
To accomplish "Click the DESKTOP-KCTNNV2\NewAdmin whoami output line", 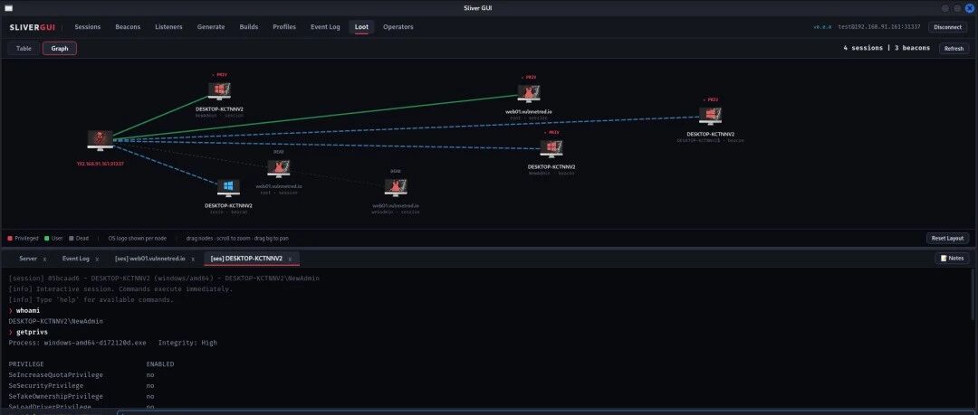I will coord(55,321).
